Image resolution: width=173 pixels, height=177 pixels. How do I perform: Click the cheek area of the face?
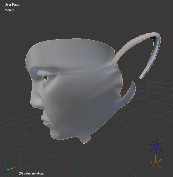(x=73, y=104)
